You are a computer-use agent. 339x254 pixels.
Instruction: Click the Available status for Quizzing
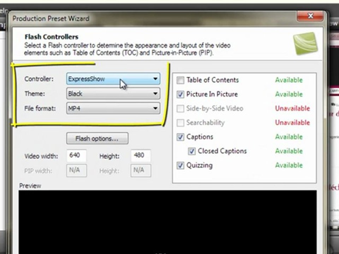(289, 165)
